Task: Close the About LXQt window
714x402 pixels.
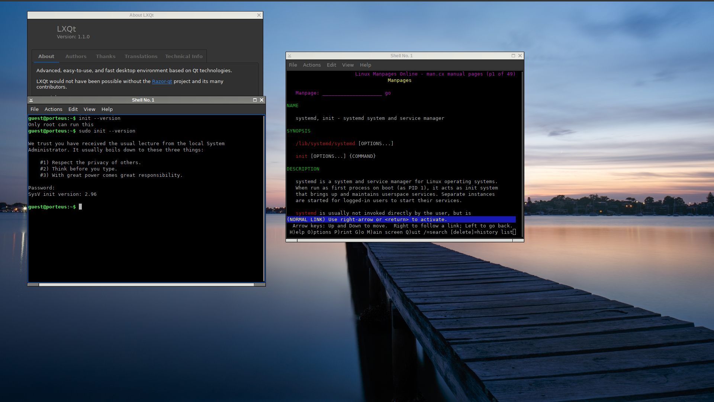Action: [x=259, y=15]
